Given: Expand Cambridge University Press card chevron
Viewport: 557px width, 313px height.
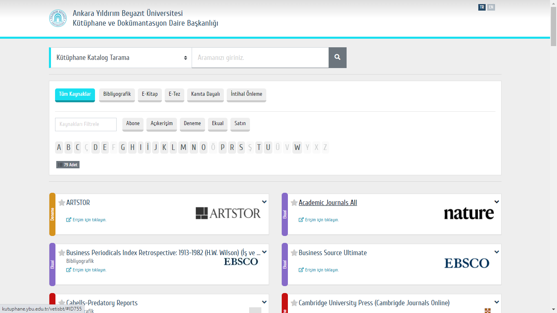Looking at the screenshot, I should click(x=497, y=302).
